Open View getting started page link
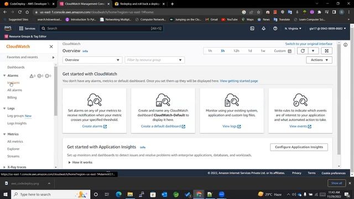Image resolution: width=354 pixels, height=199 pixels. point(239,81)
